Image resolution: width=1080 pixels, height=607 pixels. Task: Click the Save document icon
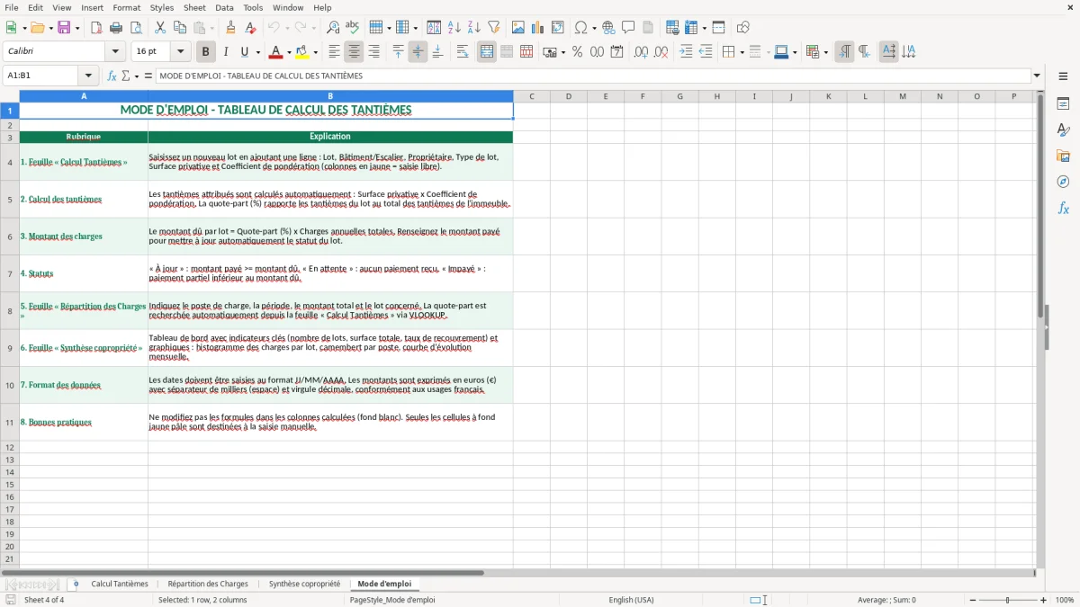64,28
